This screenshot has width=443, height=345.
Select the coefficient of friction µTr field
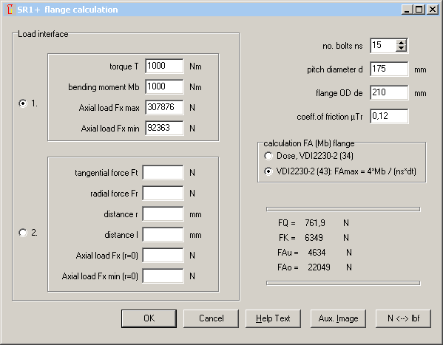click(x=389, y=116)
